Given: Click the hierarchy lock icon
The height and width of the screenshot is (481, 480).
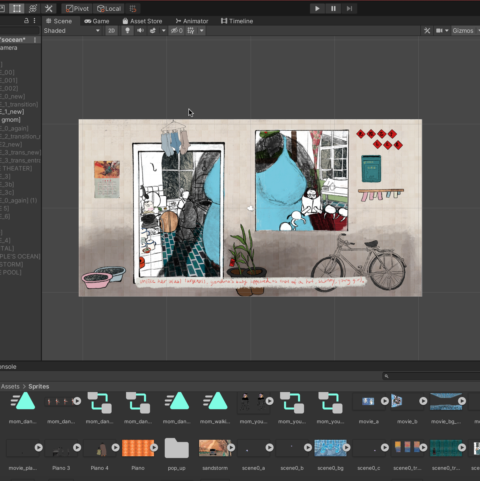Looking at the screenshot, I should point(26,20).
